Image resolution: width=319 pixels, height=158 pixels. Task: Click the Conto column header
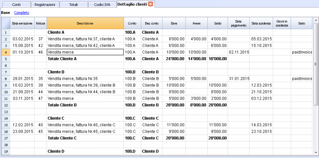point(132,23)
